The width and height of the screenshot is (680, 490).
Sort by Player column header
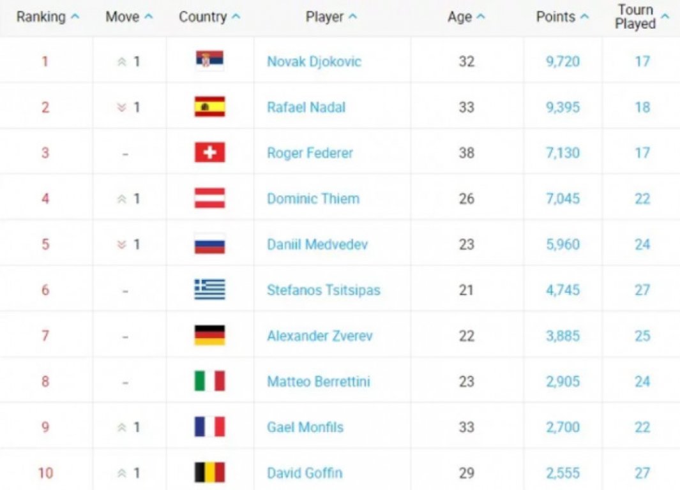click(x=331, y=17)
